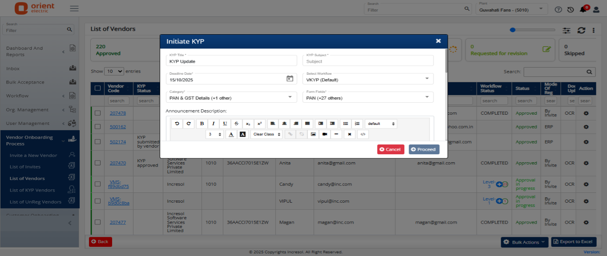Click the undo icon in editor

(177, 124)
